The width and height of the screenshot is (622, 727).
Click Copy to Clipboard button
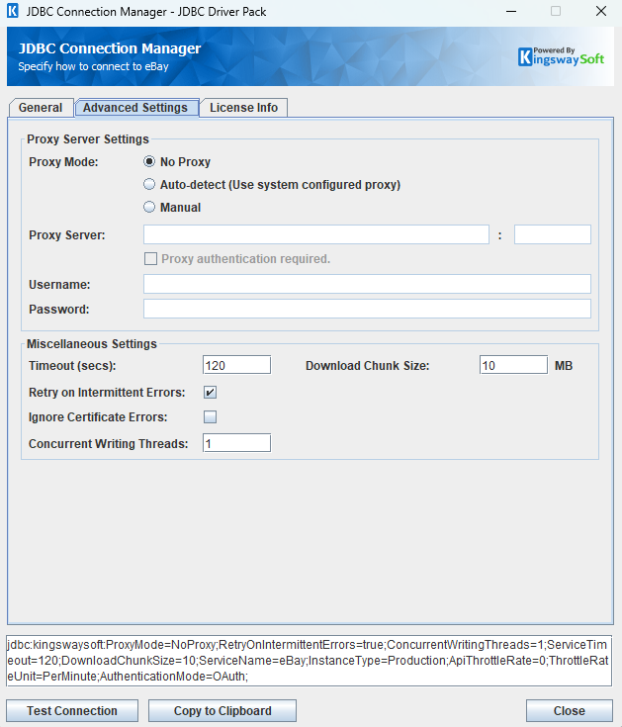[222, 711]
